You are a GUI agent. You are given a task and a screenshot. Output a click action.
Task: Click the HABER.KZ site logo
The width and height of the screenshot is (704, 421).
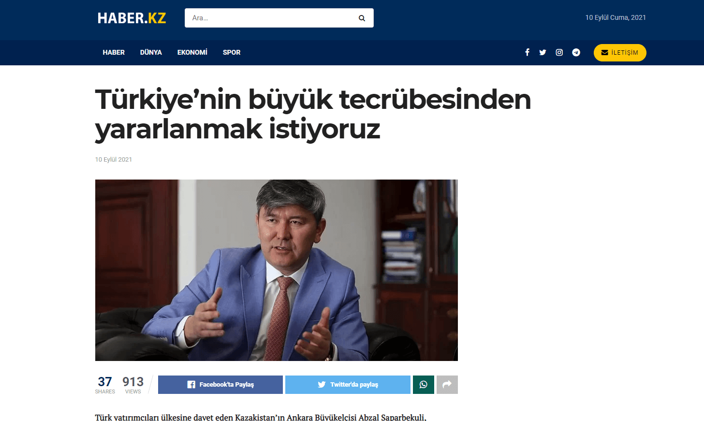coord(132,18)
